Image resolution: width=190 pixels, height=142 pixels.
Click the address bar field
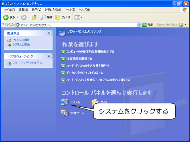point(76,25)
